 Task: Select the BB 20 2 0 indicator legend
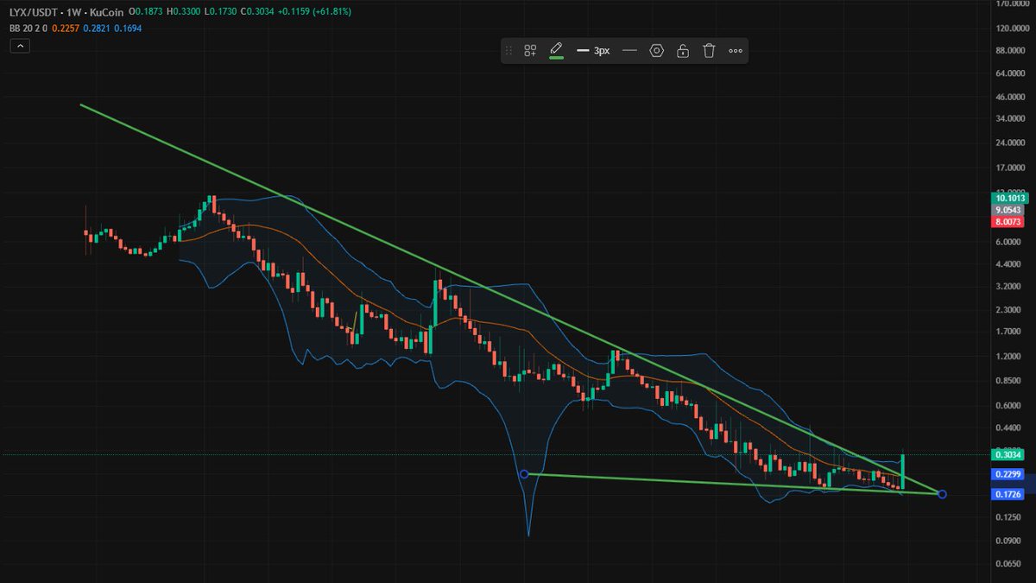[x=28, y=29]
